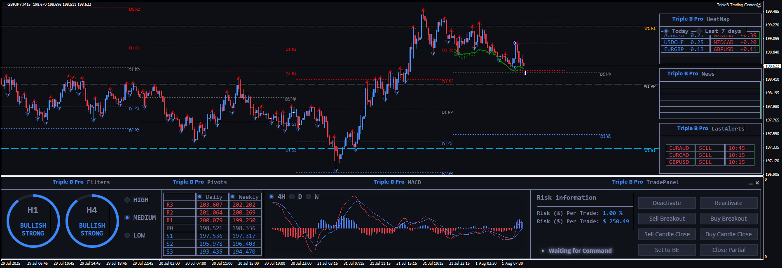Toggle the Daily pivots option
The width and height of the screenshot is (782, 268).
[200, 197]
